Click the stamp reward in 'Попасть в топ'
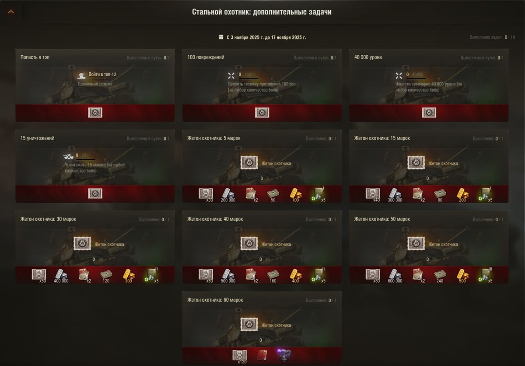525x366 pixels. coord(95,113)
